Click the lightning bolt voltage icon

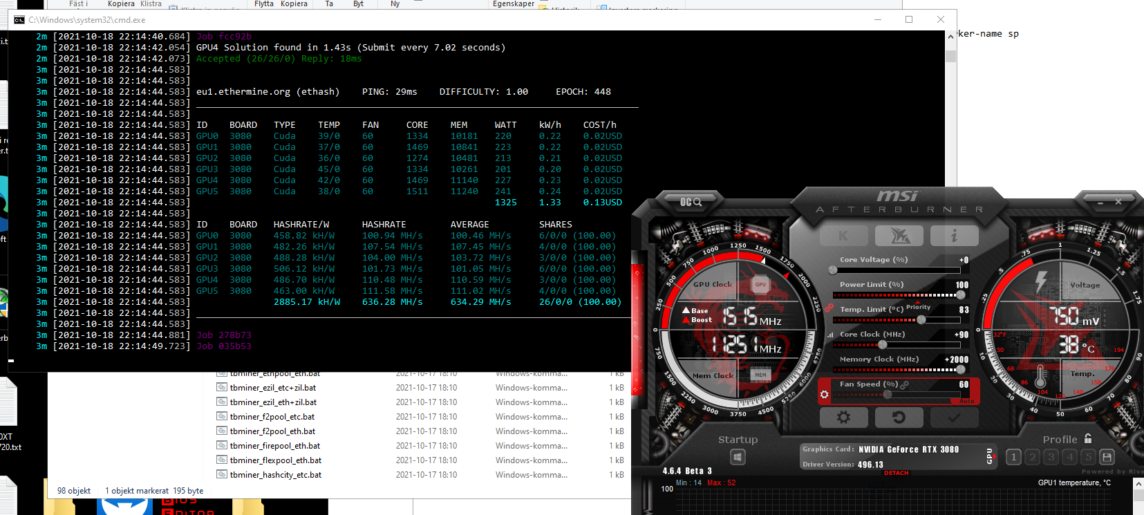click(1041, 282)
